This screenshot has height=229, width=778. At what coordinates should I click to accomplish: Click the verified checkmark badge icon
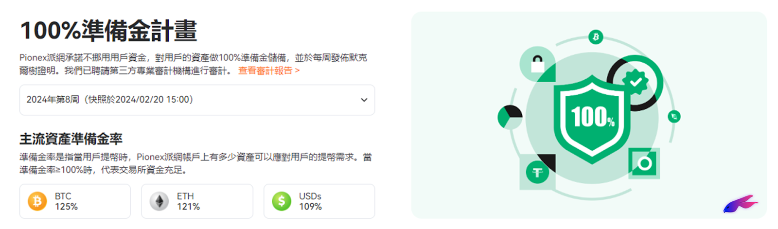coord(636,82)
